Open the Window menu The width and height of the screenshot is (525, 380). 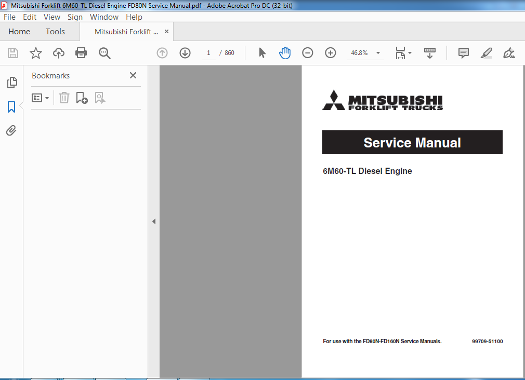(x=104, y=17)
